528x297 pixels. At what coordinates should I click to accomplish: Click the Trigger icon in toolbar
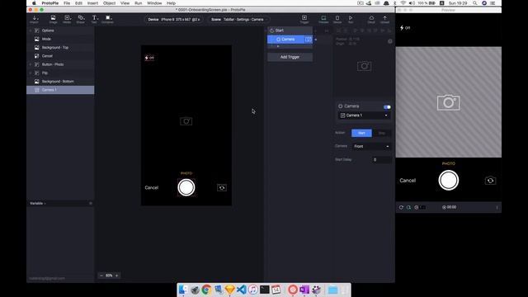click(x=304, y=19)
